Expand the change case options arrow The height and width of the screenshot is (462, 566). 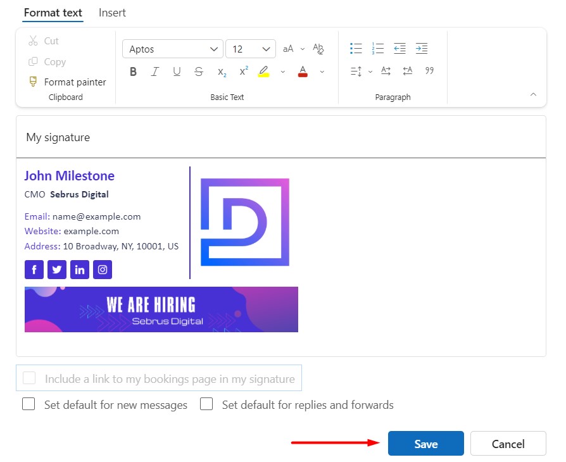pyautogui.click(x=303, y=49)
